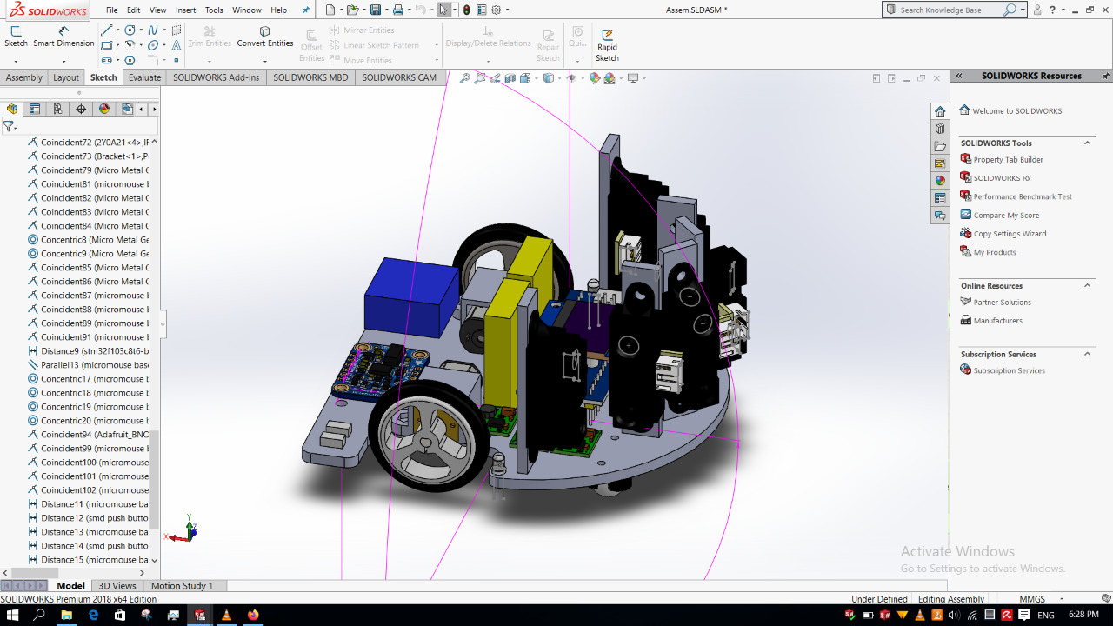
Task: Collapse the SOLIDWORKS Tools section
Action: click(1087, 143)
